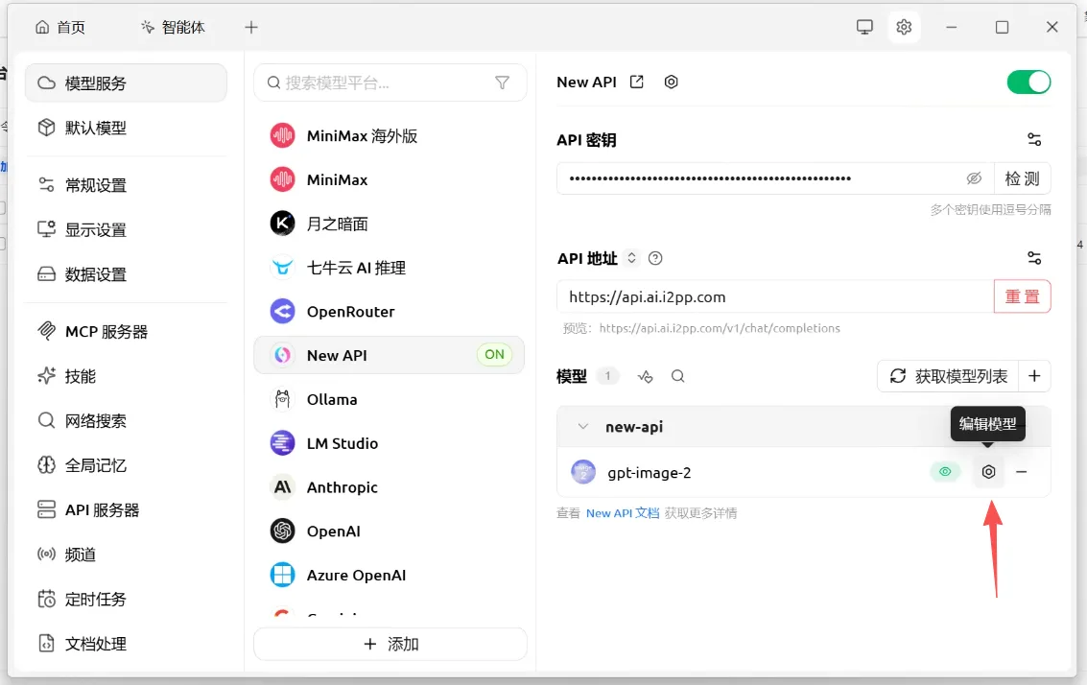
Task: Select MiniMax 海外版 provider
Action: tap(389, 136)
